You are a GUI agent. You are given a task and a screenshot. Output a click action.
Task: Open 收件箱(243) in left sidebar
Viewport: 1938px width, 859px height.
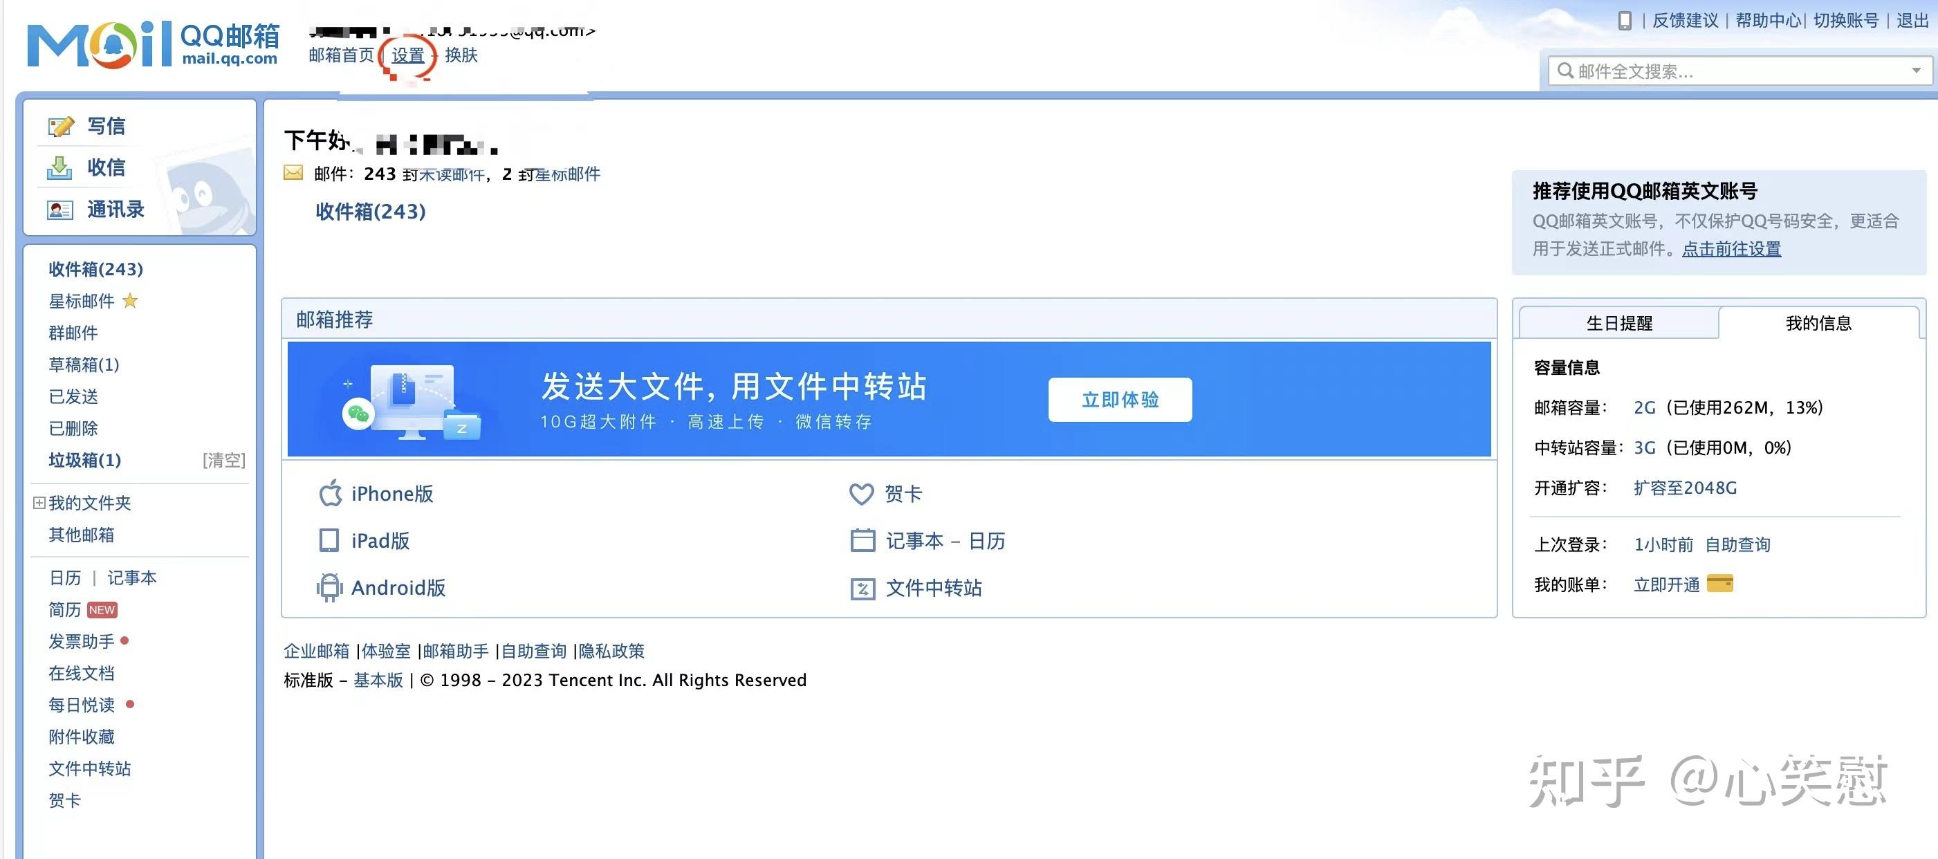pyautogui.click(x=95, y=269)
